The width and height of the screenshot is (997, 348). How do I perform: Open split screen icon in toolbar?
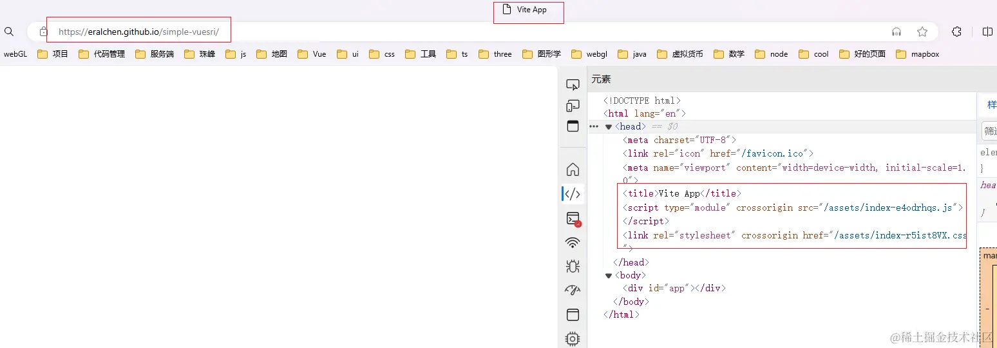987,32
